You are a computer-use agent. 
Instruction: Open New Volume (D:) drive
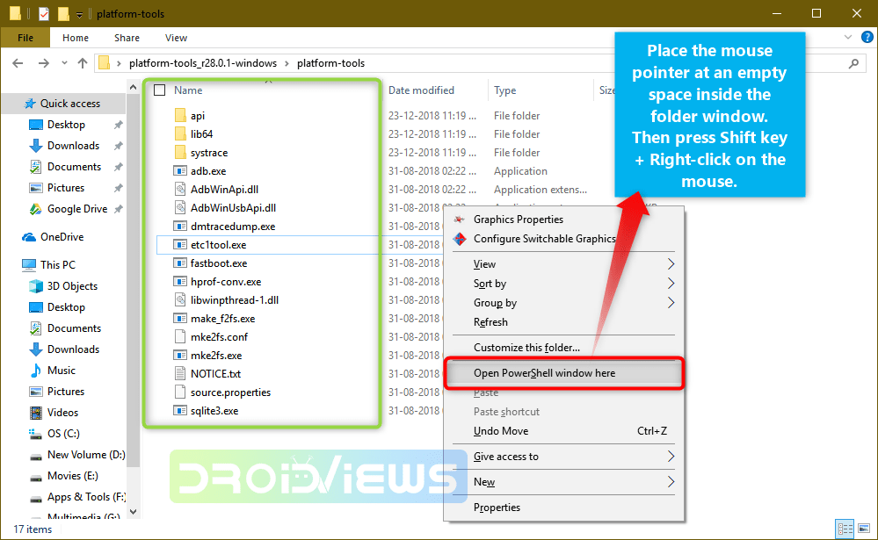[86, 455]
